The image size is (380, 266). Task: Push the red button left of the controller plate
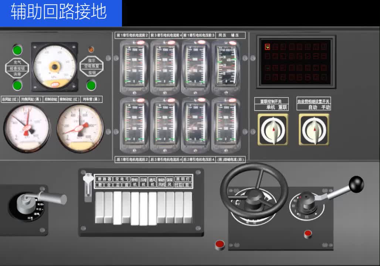[220, 245]
